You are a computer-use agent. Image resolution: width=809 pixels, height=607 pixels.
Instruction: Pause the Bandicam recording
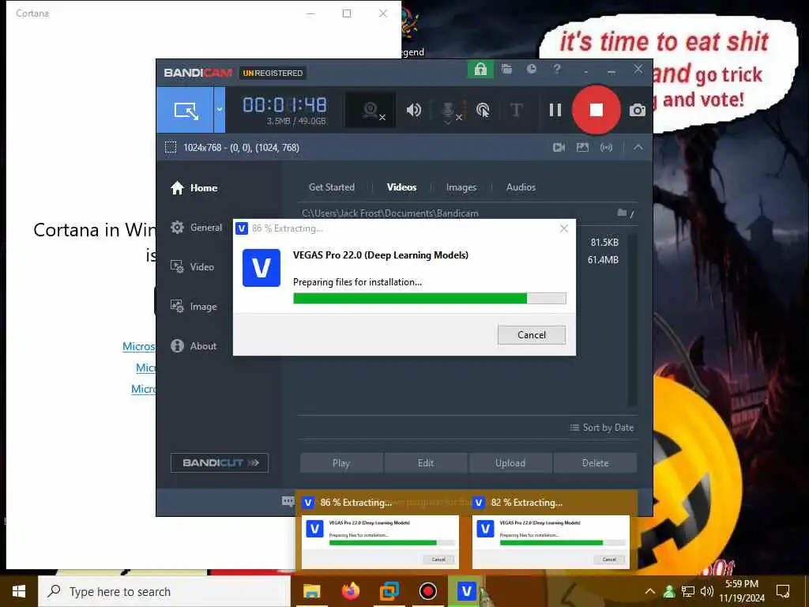(555, 110)
